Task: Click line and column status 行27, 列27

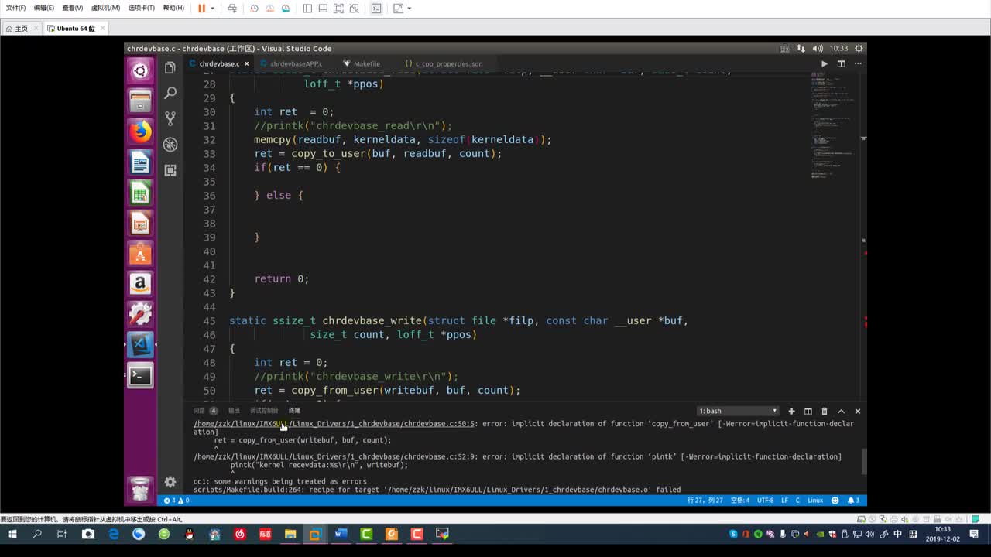Action: point(705,501)
